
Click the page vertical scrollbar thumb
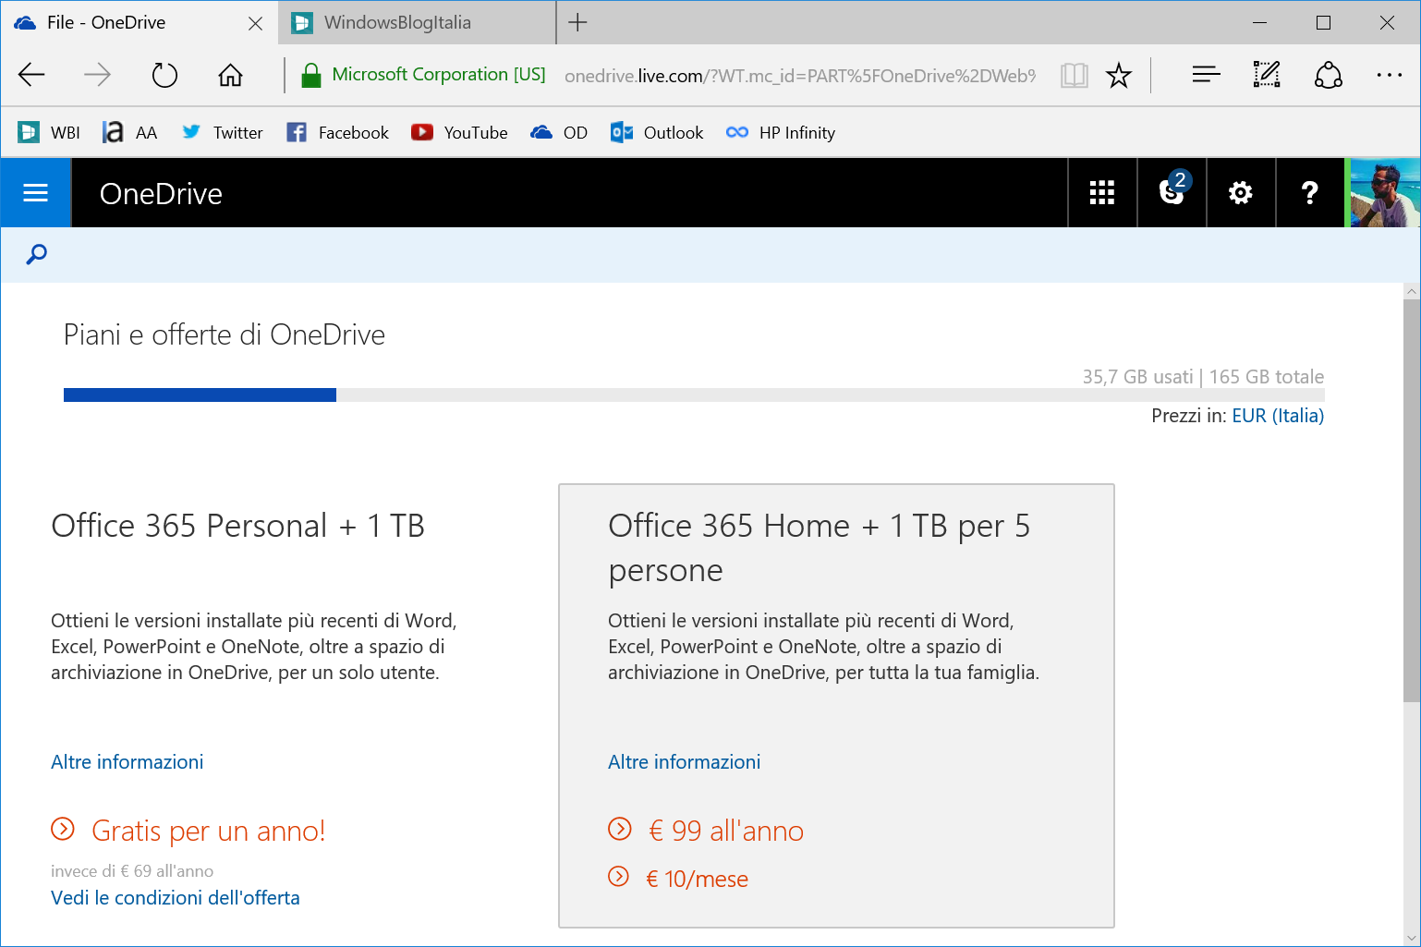pos(1412,501)
